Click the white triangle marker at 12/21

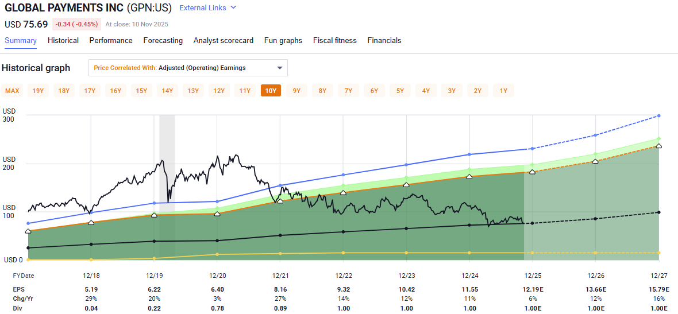coord(280,201)
